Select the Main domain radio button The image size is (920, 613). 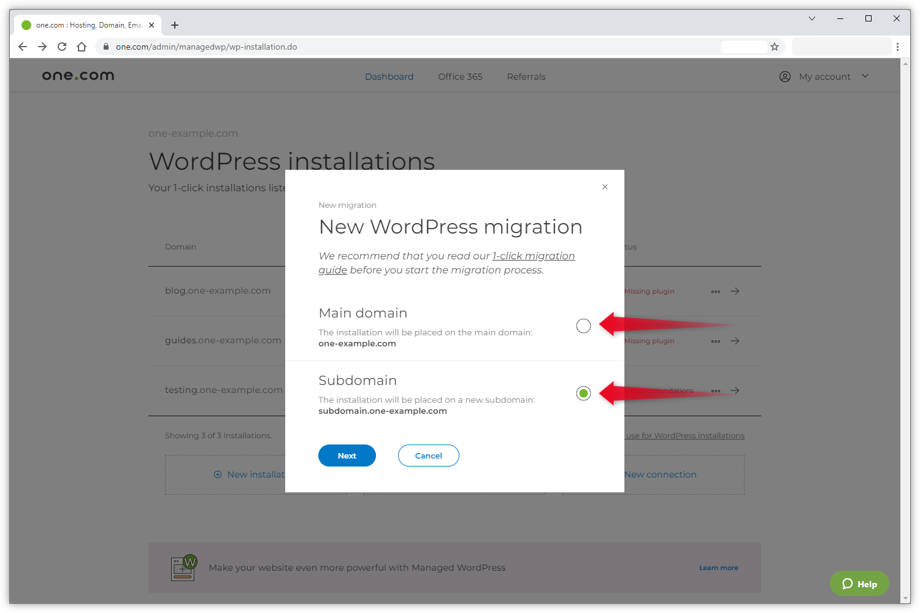click(583, 326)
